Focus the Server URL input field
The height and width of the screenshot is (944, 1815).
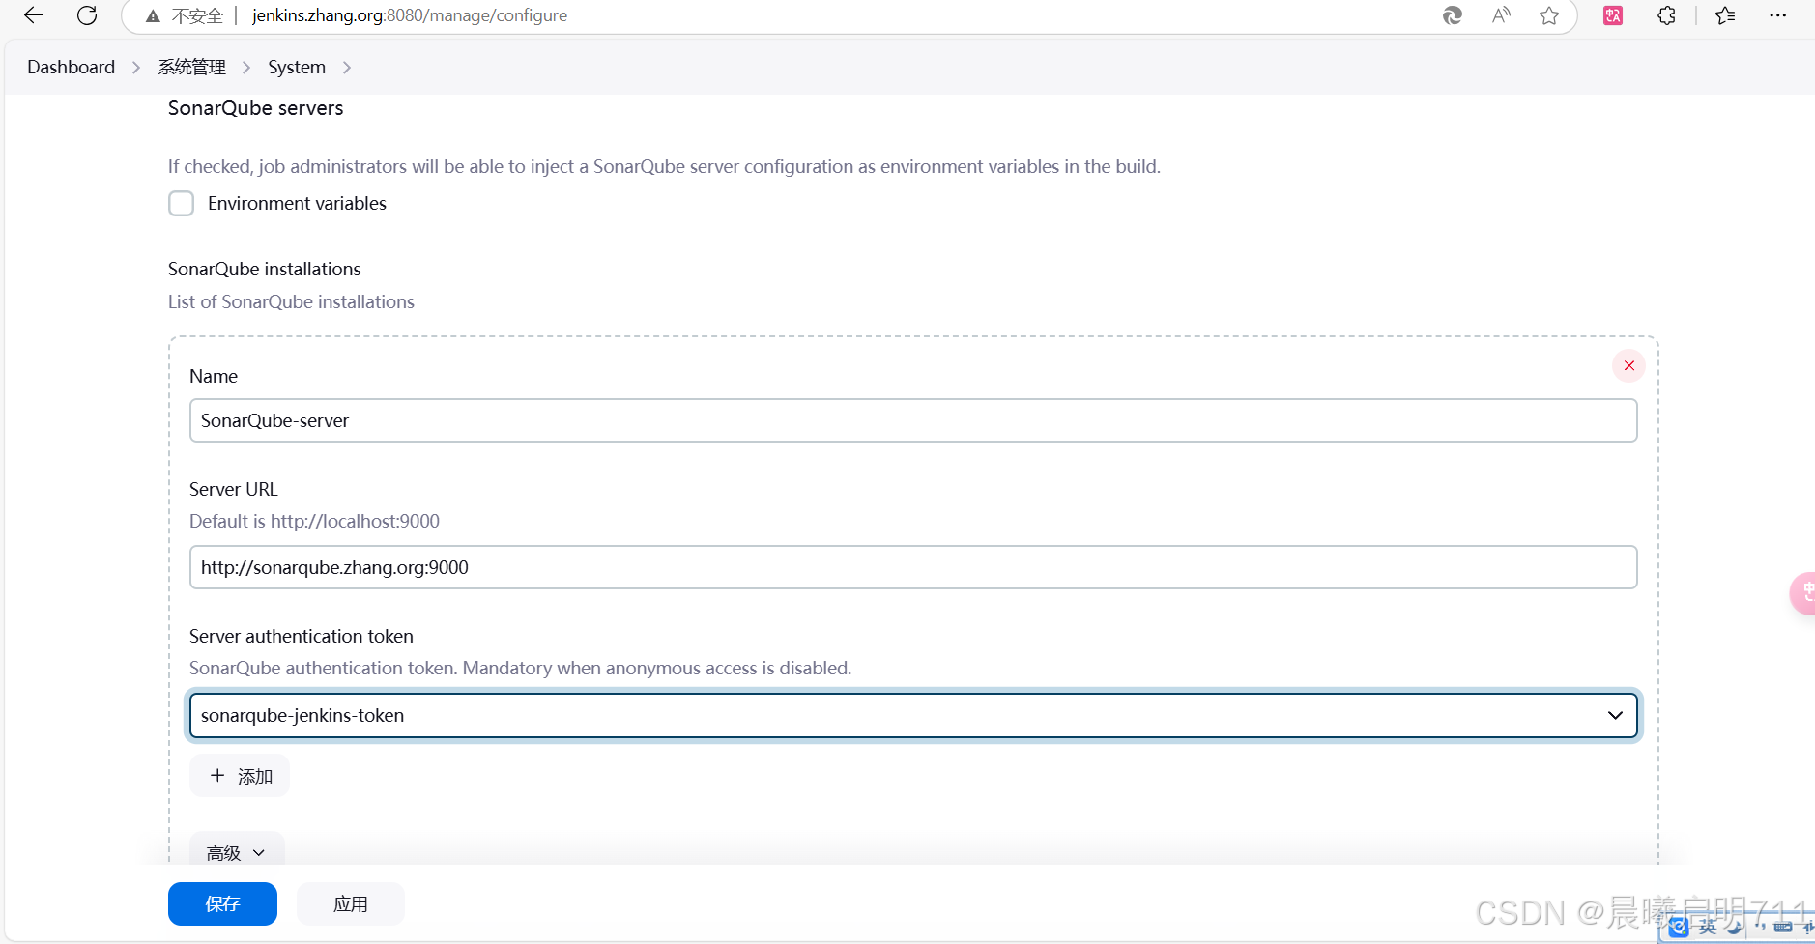[913, 567]
